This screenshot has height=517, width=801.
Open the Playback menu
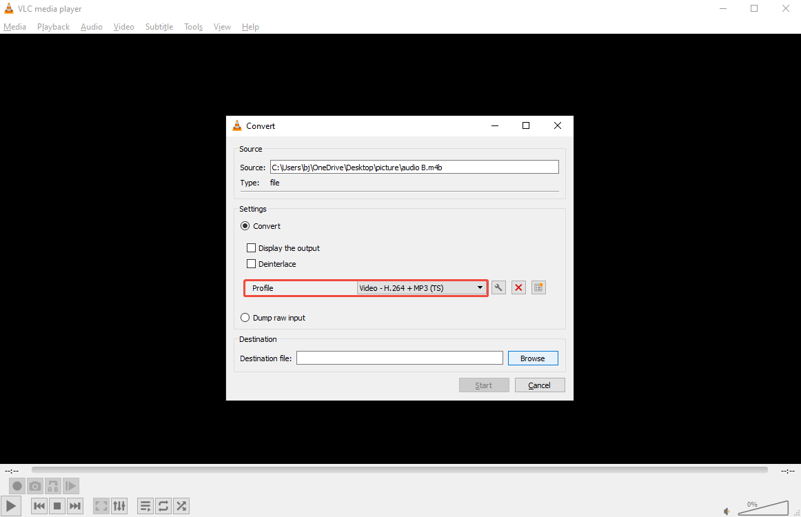click(53, 27)
